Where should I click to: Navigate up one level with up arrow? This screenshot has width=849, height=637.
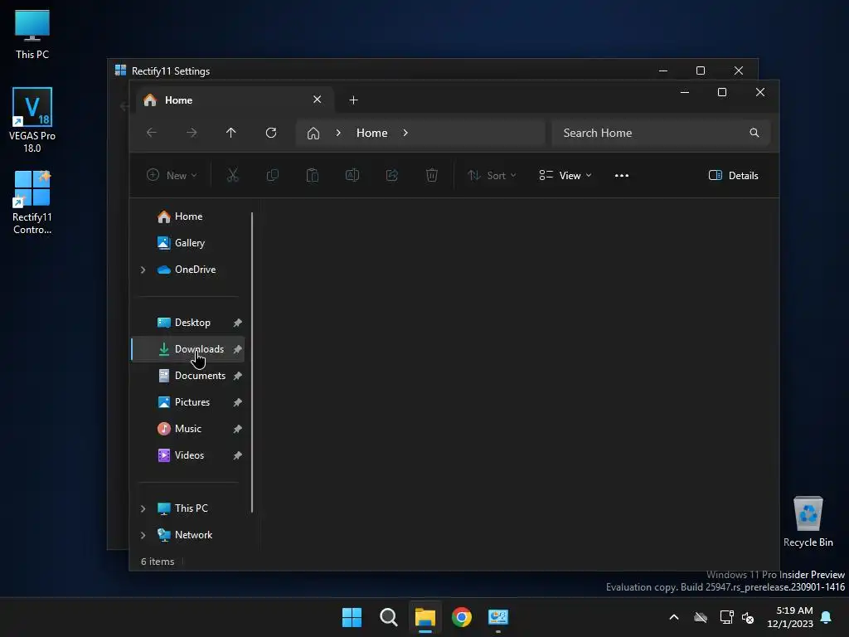(x=231, y=133)
